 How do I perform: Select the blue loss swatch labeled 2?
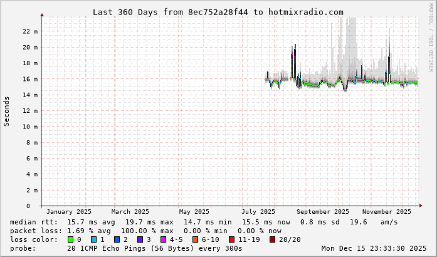(x=116, y=239)
